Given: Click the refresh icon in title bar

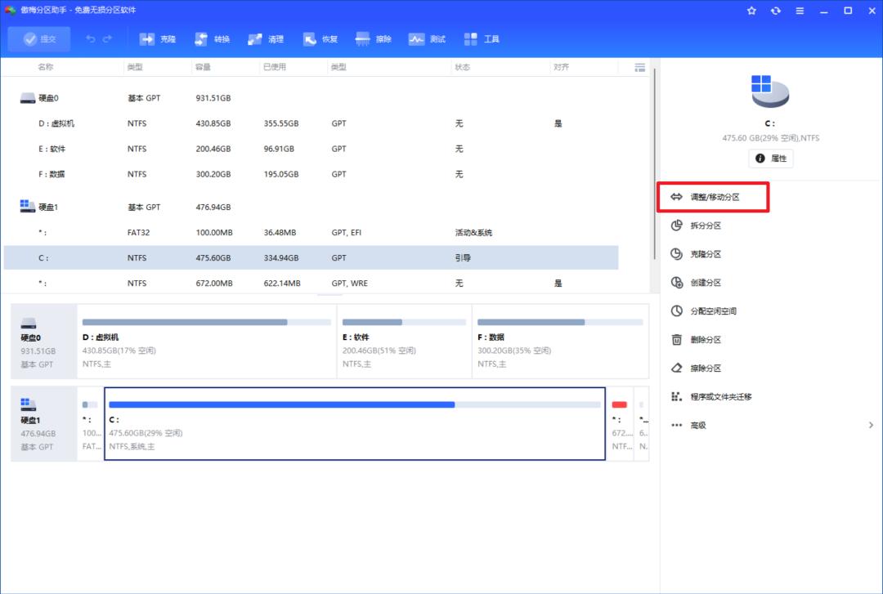Looking at the screenshot, I should [775, 11].
